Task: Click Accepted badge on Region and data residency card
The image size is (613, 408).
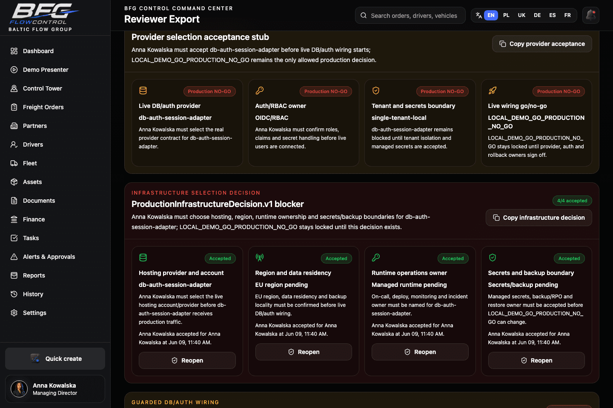Action: (336, 258)
